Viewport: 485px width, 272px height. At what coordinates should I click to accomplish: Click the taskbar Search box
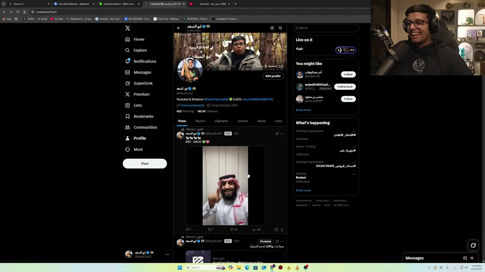(x=205, y=267)
